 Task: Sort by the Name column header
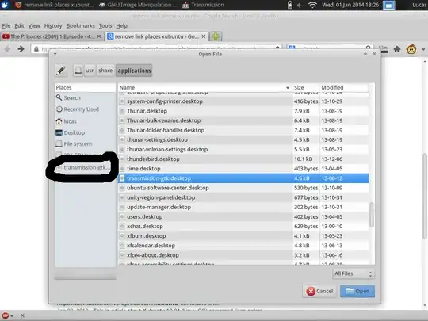point(204,87)
